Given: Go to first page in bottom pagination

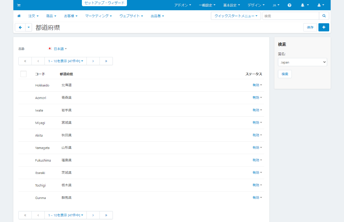Looking at the screenshot, I should point(25,215).
